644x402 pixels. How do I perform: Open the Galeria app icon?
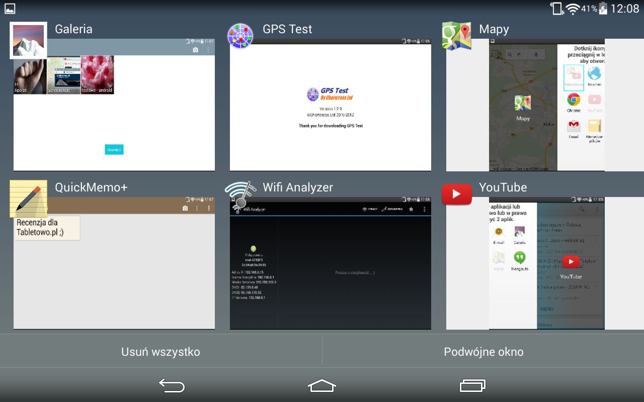[28, 40]
